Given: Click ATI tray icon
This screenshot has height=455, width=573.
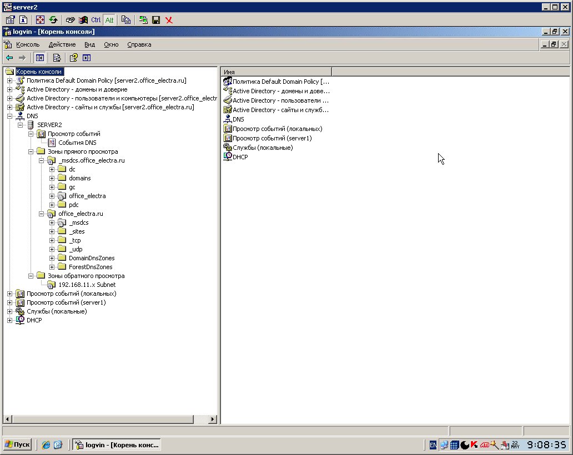Looking at the screenshot, I should click(x=485, y=445).
